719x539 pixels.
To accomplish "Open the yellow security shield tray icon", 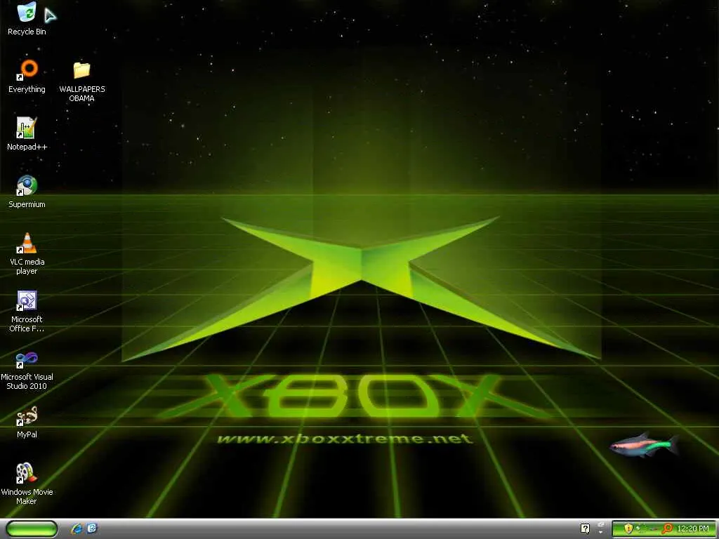I will 628,529.
